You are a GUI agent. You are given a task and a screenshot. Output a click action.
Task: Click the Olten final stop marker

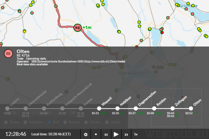[191, 108]
